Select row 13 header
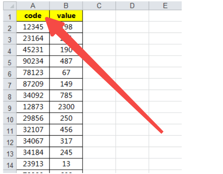The height and width of the screenshot is (174, 223). point(10,153)
